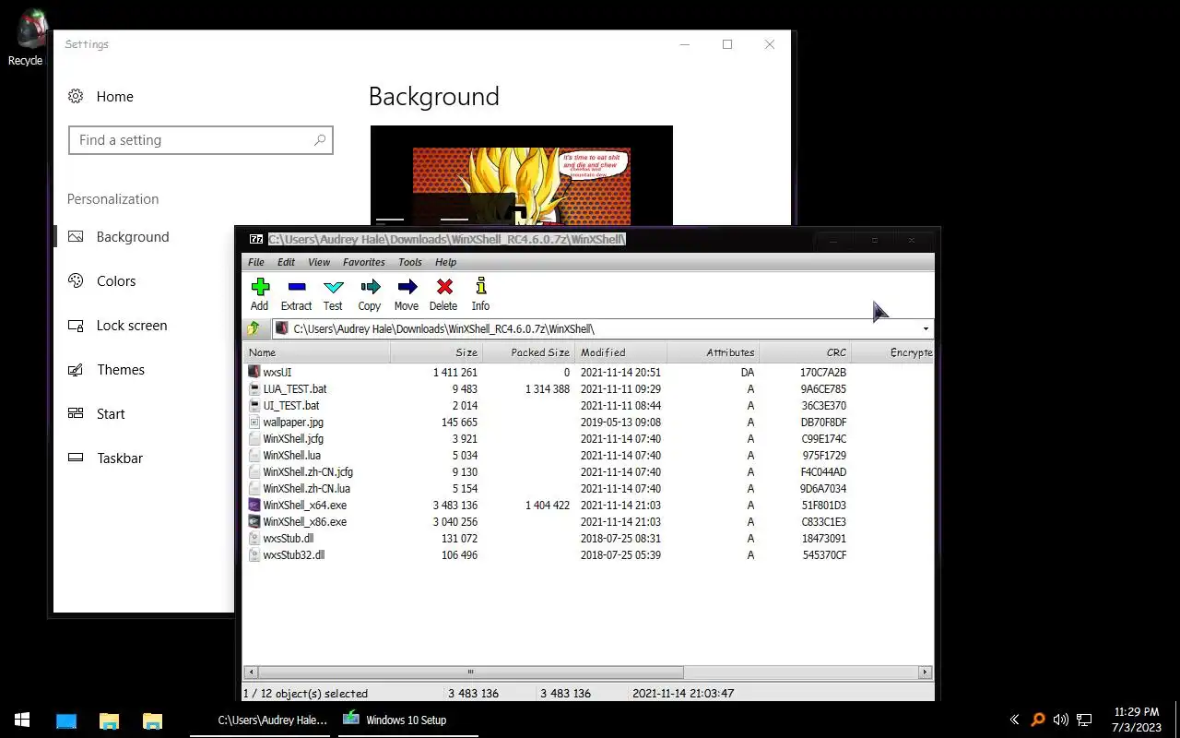Click the horizontal scrollbar thumb in file list
1180x738 pixels.
(x=471, y=673)
